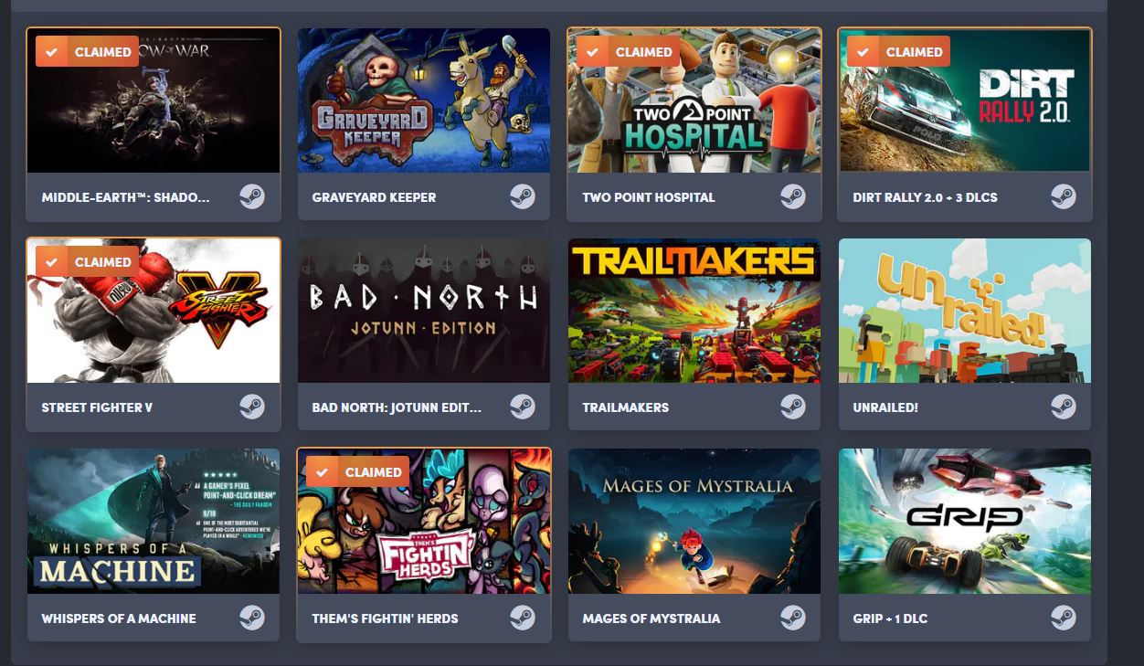Click the Whispers of a Machine title text
This screenshot has height=666, width=1144.
pos(119,618)
